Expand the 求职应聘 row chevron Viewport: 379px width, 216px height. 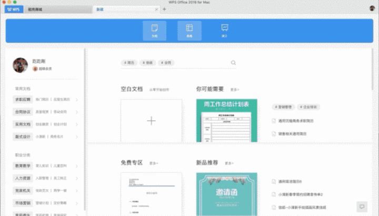point(77,100)
